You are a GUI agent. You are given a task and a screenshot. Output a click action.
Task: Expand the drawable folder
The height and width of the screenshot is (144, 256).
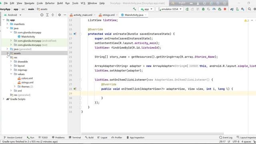click(11, 61)
